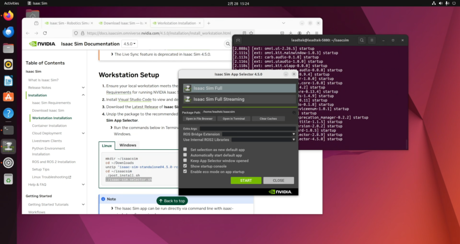Collapse Installation section in the contents
The height and width of the screenshot is (244, 460).
(x=83, y=95)
